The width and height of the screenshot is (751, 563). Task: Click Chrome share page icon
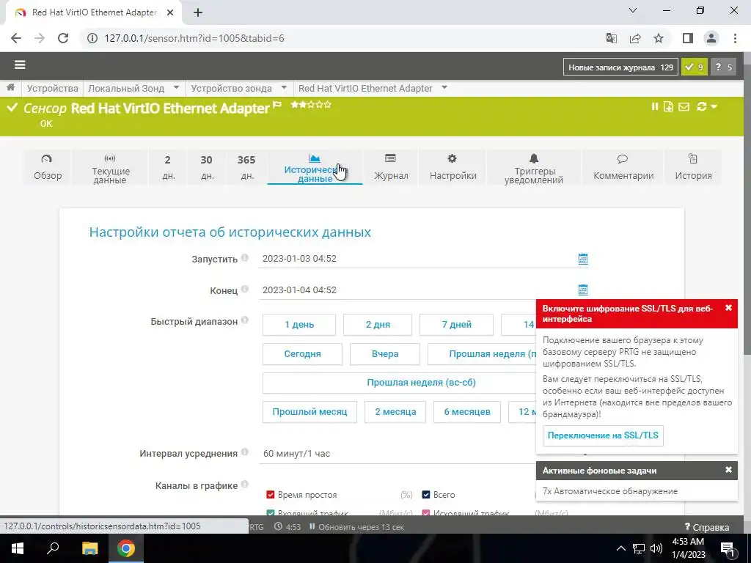(635, 38)
